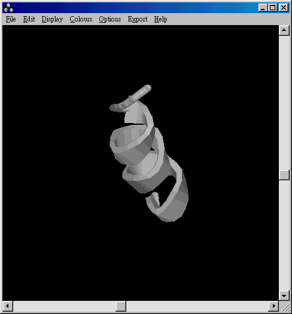Click the horizontal scrollbar right arrow
Screen dimensions: 292x314
click(x=273, y=306)
